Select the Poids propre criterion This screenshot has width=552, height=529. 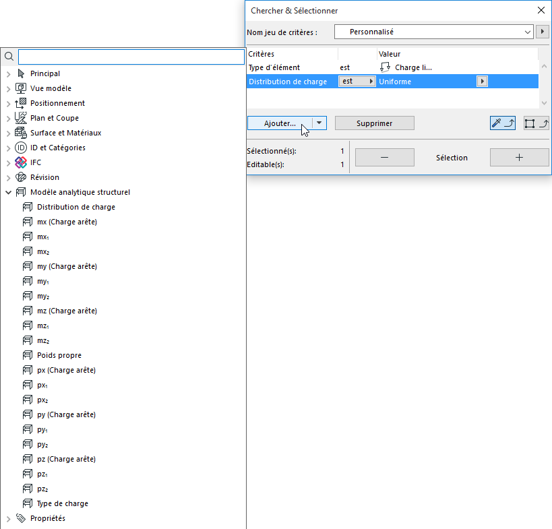pyautogui.click(x=59, y=356)
